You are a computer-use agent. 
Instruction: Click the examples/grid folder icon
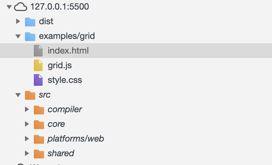(x=30, y=36)
